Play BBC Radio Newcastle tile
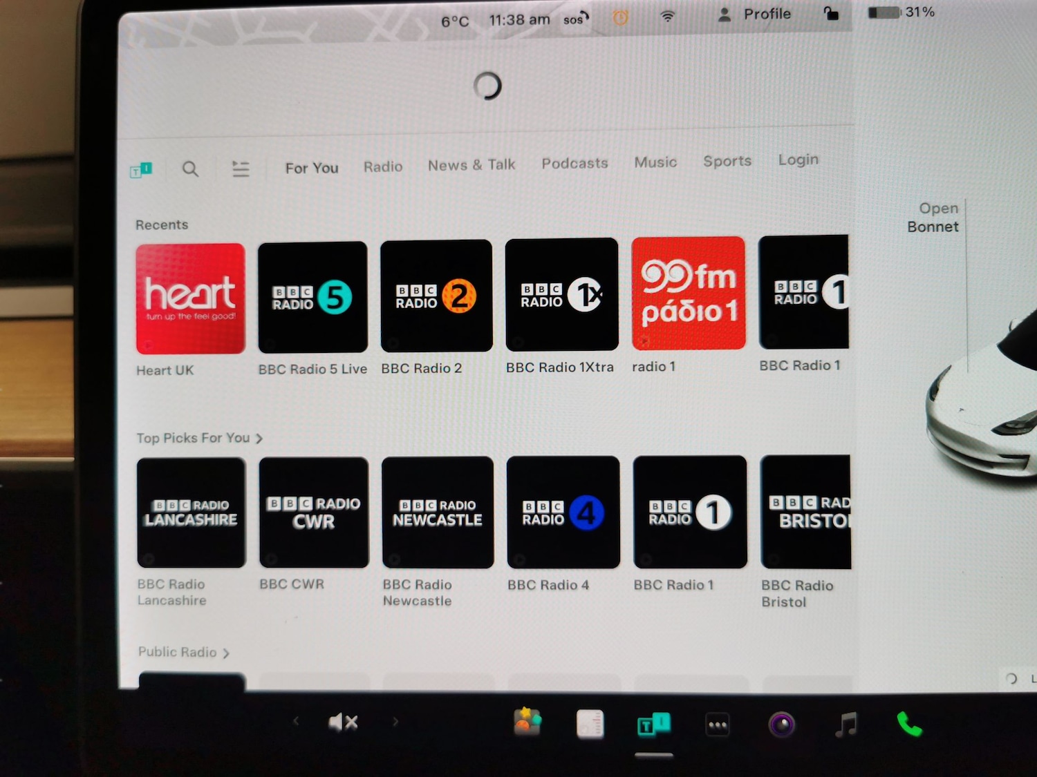Viewport: 1037px width, 777px height. [x=438, y=512]
